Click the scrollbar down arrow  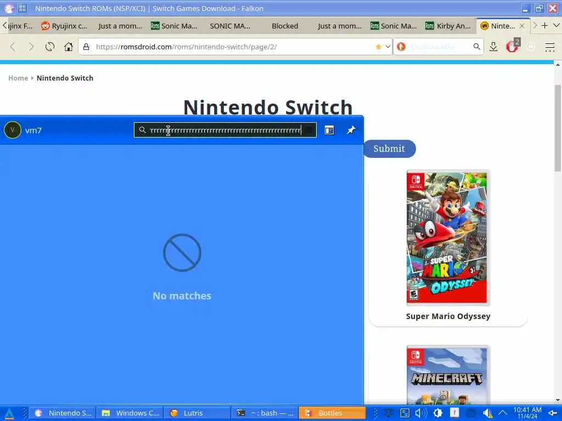pos(558,400)
